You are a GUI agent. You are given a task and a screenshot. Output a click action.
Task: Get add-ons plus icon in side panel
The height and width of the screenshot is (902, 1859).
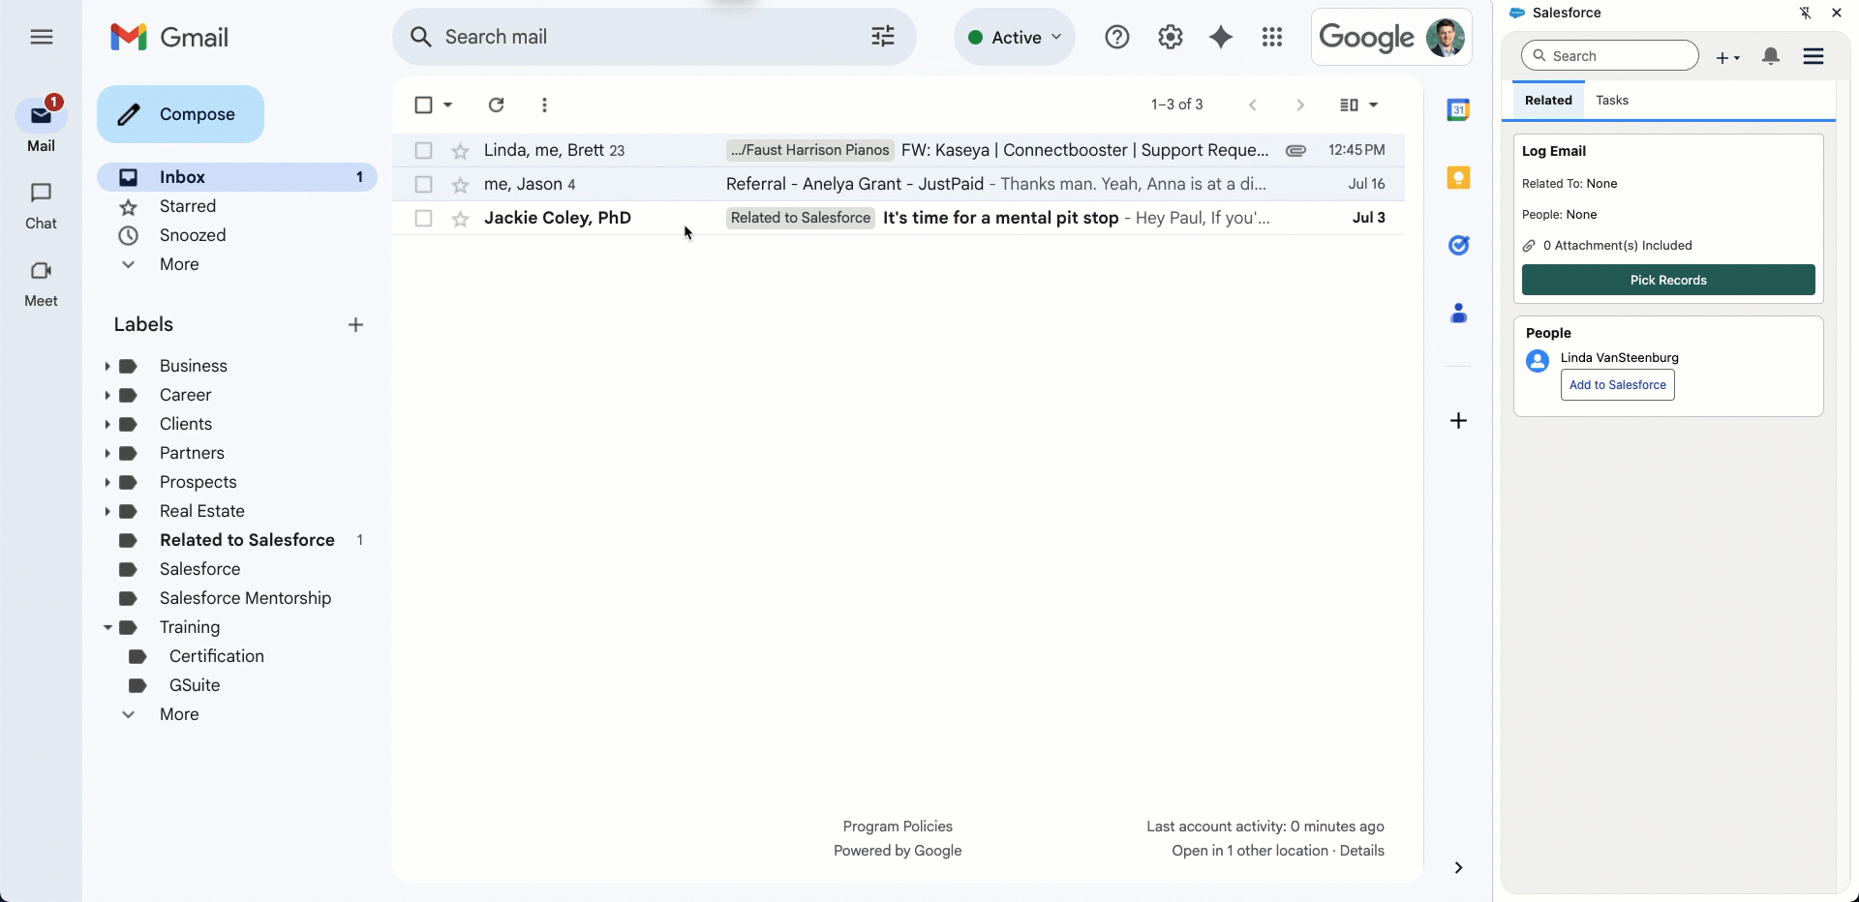point(1458,420)
